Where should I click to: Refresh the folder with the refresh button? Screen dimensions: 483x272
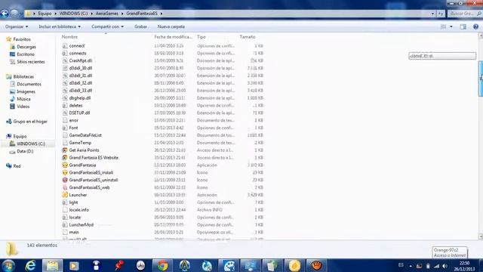coord(441,14)
